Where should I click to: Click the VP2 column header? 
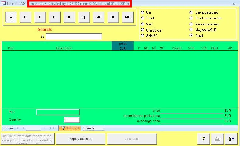(204, 48)
